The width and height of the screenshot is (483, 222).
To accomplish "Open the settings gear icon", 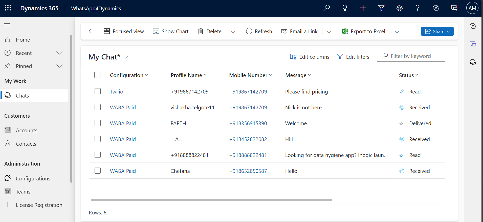I will [x=400, y=8].
